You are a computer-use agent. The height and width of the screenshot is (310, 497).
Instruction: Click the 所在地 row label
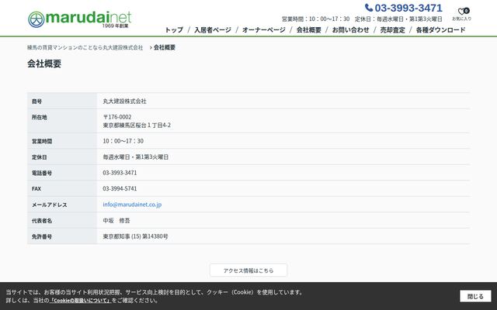coord(40,117)
